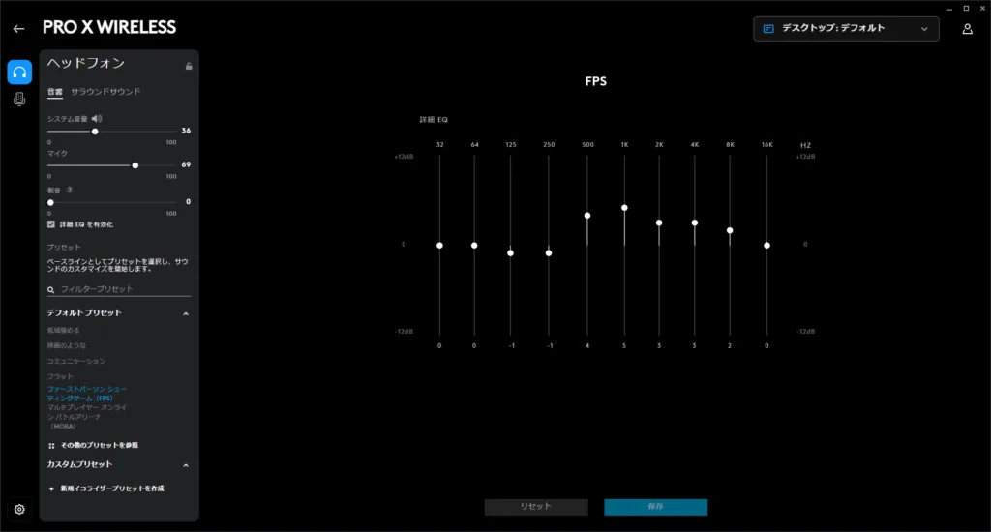Click the grid icon for その他のプリセットを参照
The image size is (991, 532).
click(52, 446)
